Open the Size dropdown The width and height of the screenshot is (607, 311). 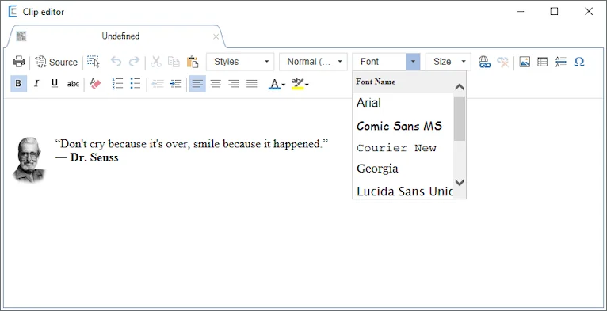click(449, 62)
